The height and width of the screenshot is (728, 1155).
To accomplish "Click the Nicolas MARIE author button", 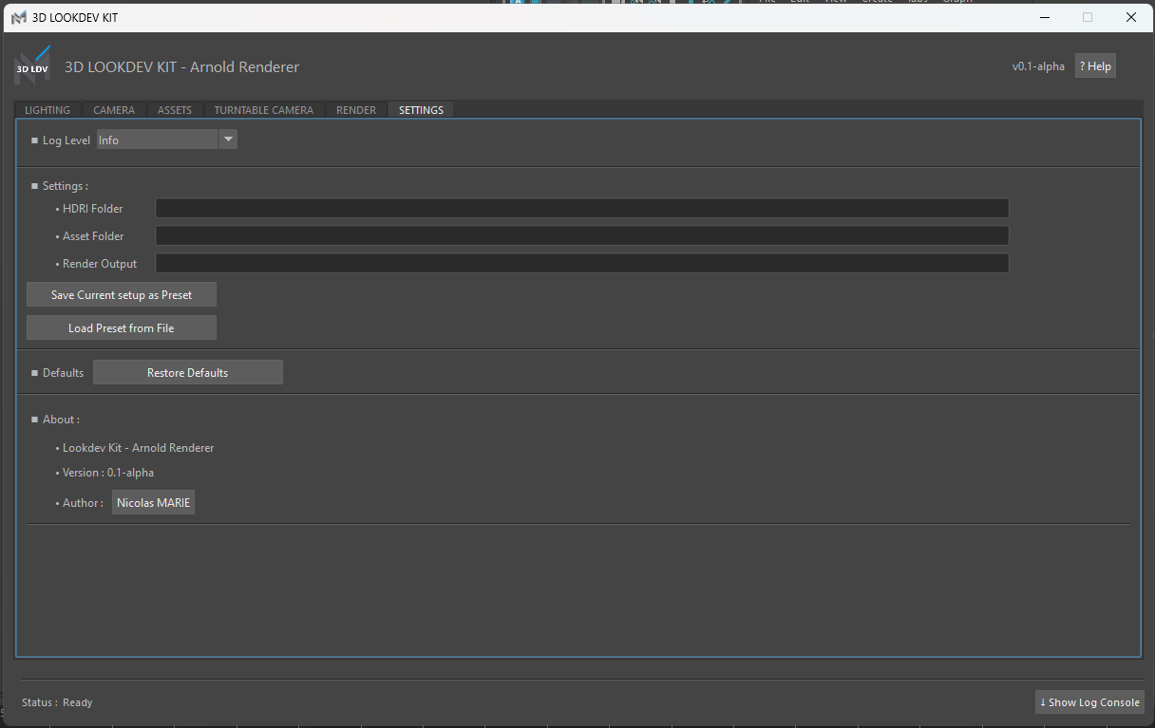I will (x=153, y=502).
